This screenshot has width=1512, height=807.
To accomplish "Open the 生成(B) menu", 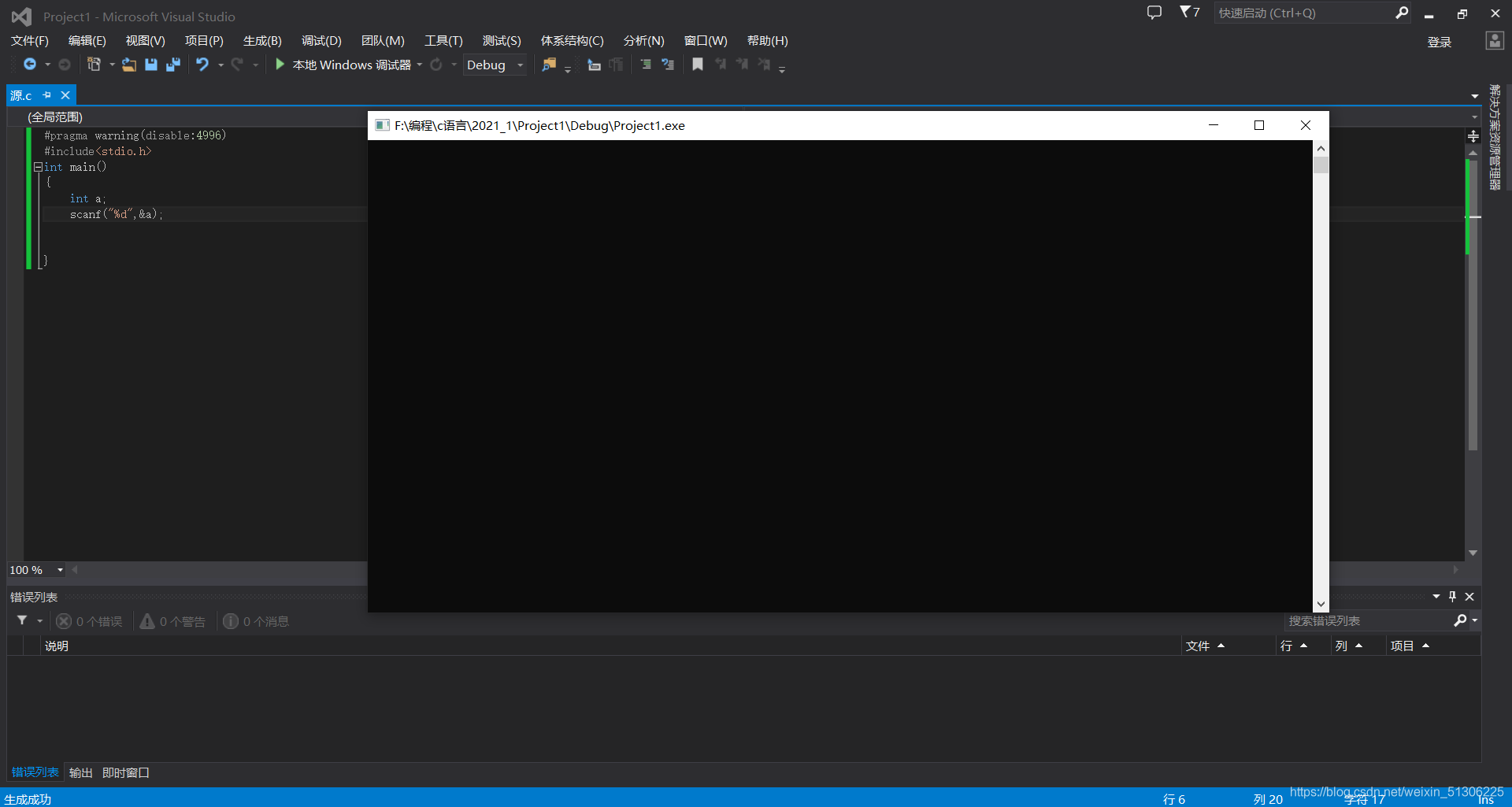I will pyautogui.click(x=262, y=41).
